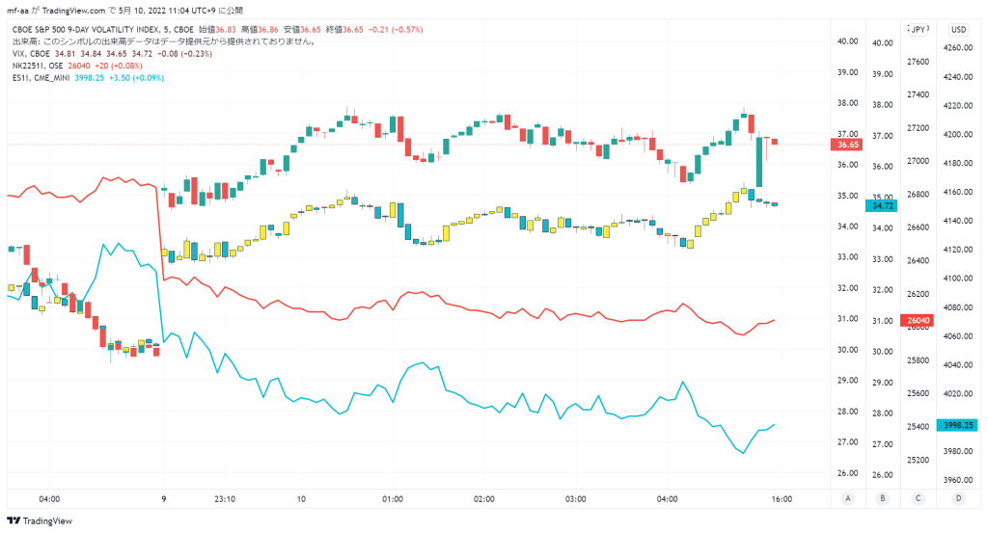The height and width of the screenshot is (533, 988).
Task: Click the cyan 34.72 VIX price tag
Action: point(882,205)
